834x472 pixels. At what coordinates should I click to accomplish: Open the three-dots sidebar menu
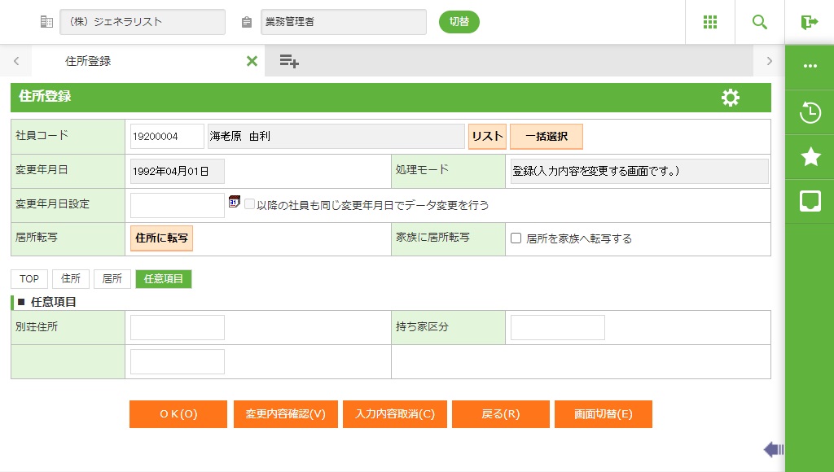810,66
